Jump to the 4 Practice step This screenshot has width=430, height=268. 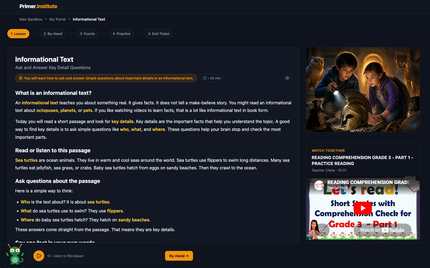tap(121, 34)
